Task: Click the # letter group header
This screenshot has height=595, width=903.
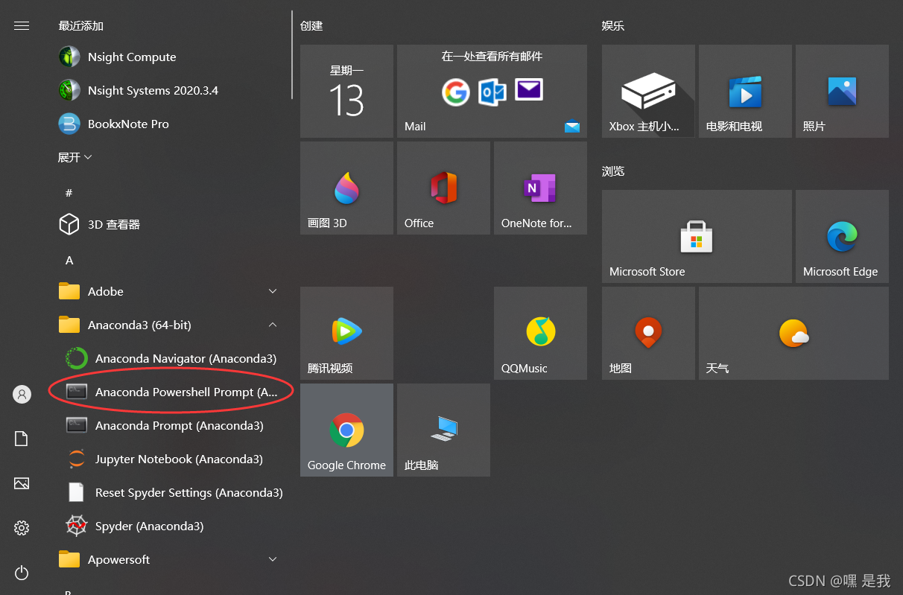Action: tap(69, 193)
